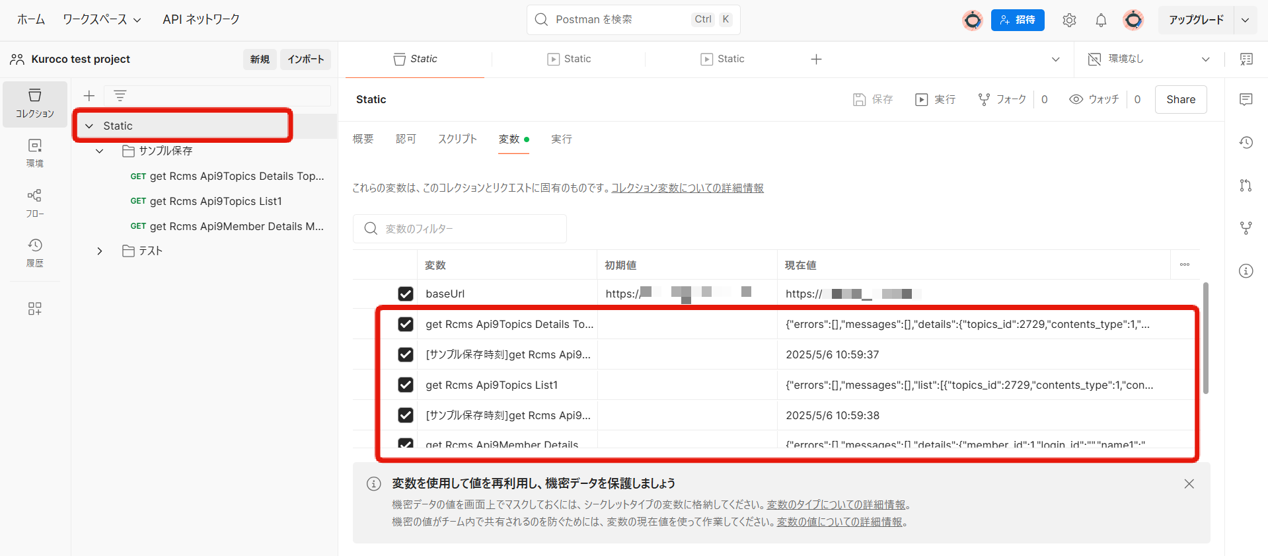This screenshot has width=1268, height=556.
Task: Open the Flows sidebar panel
Action: (x=35, y=203)
